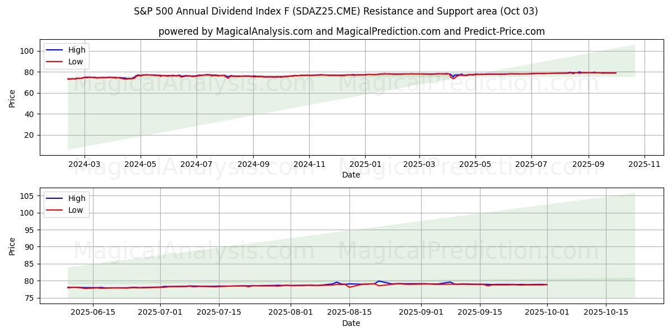Click the 105 y-axis tick on bottom chart

[x=27, y=196]
